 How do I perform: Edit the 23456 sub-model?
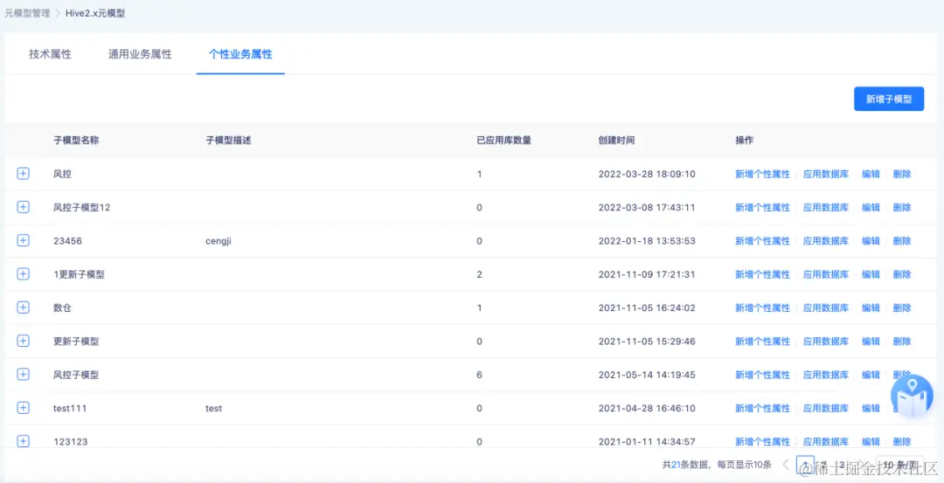click(871, 240)
